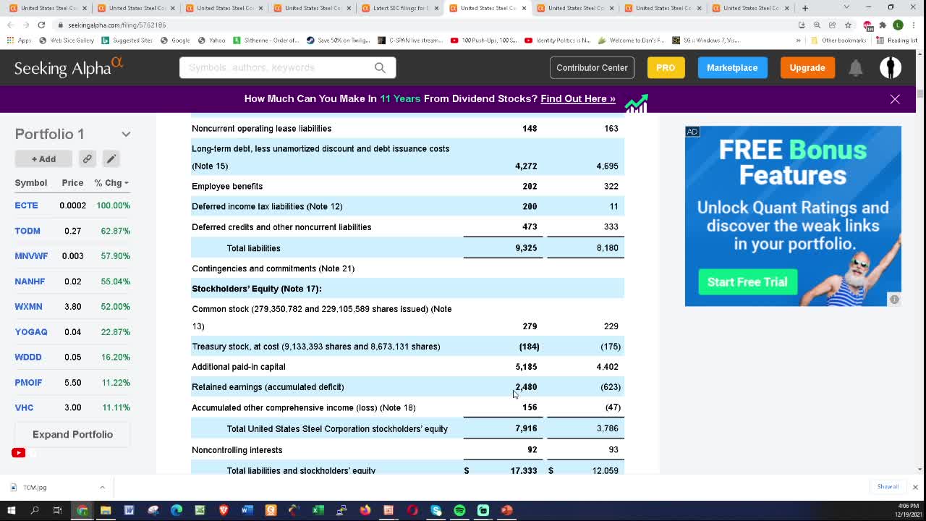Open the ECTE ticker
Image resolution: width=926 pixels, height=521 pixels.
tap(26, 206)
